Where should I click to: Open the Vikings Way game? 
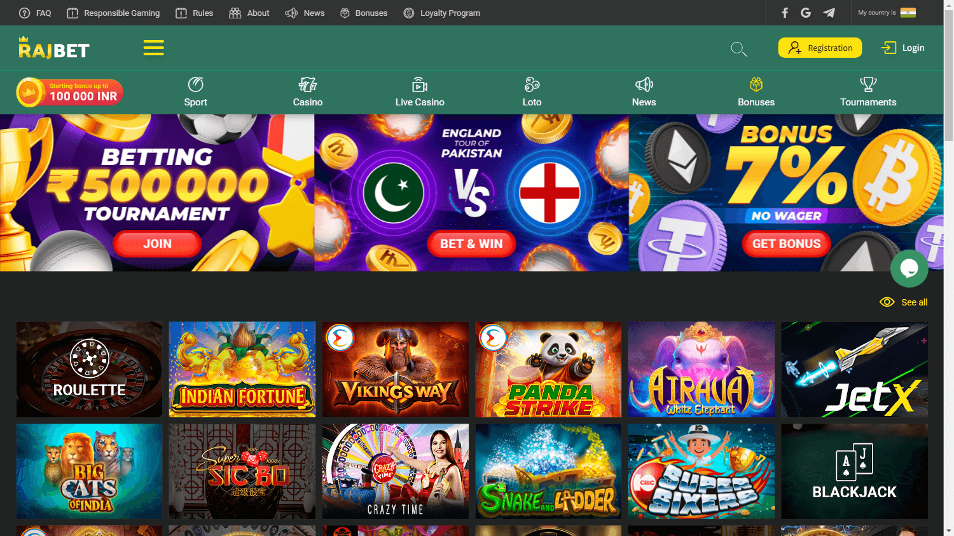396,370
